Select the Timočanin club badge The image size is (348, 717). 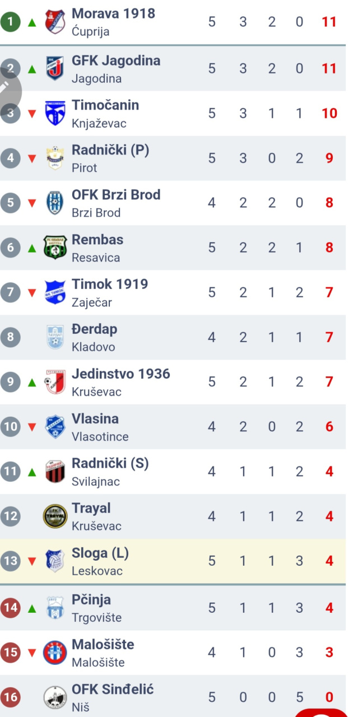tap(55, 113)
